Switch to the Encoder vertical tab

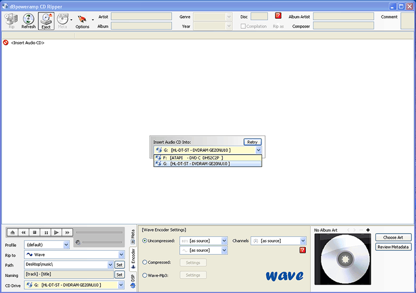(133, 259)
